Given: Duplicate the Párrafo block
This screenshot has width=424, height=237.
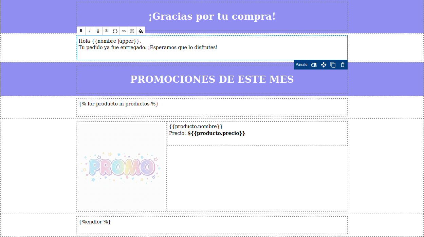Looking at the screenshot, I should 333,65.
